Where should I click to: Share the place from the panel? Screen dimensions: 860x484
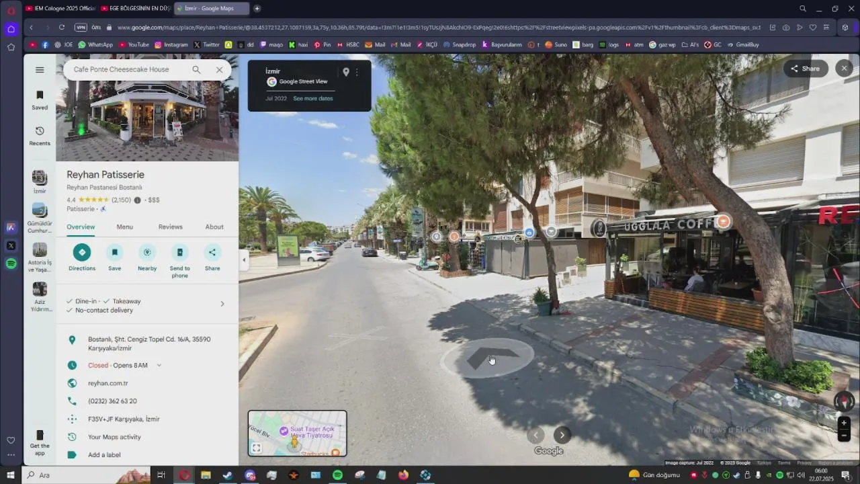[x=212, y=257]
